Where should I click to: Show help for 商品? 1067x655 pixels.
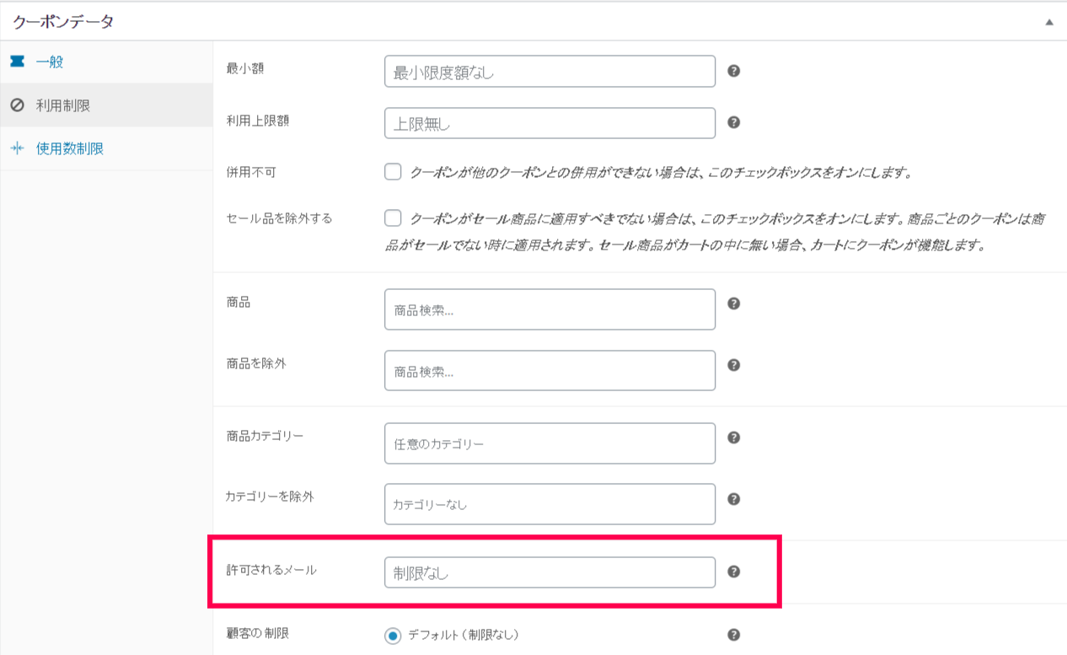click(733, 303)
